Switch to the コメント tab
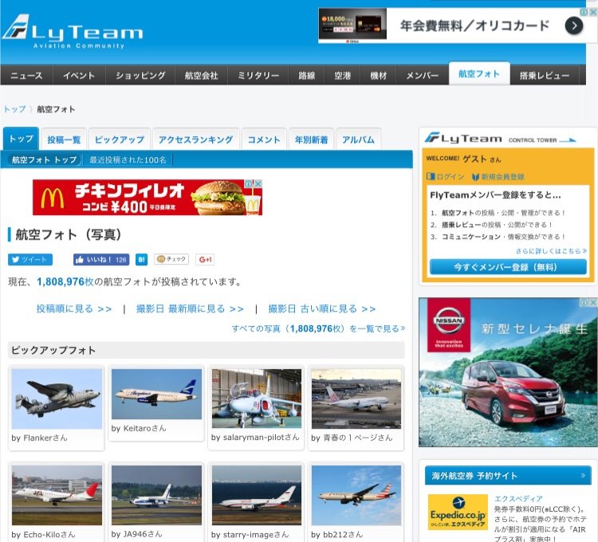 click(x=264, y=139)
